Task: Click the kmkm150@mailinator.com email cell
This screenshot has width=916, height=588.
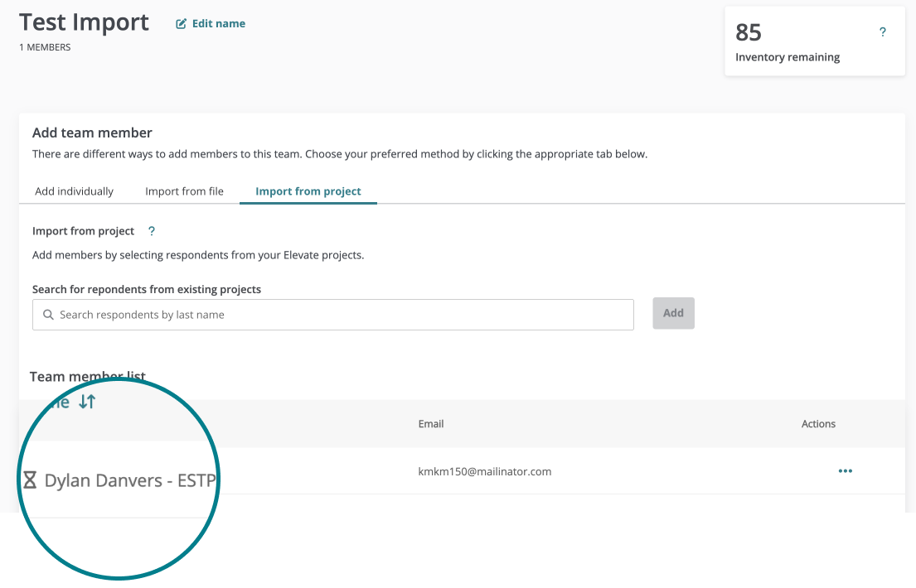Action: [485, 472]
